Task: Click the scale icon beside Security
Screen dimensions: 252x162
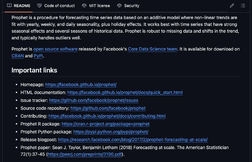Action: click(x=119, y=6)
